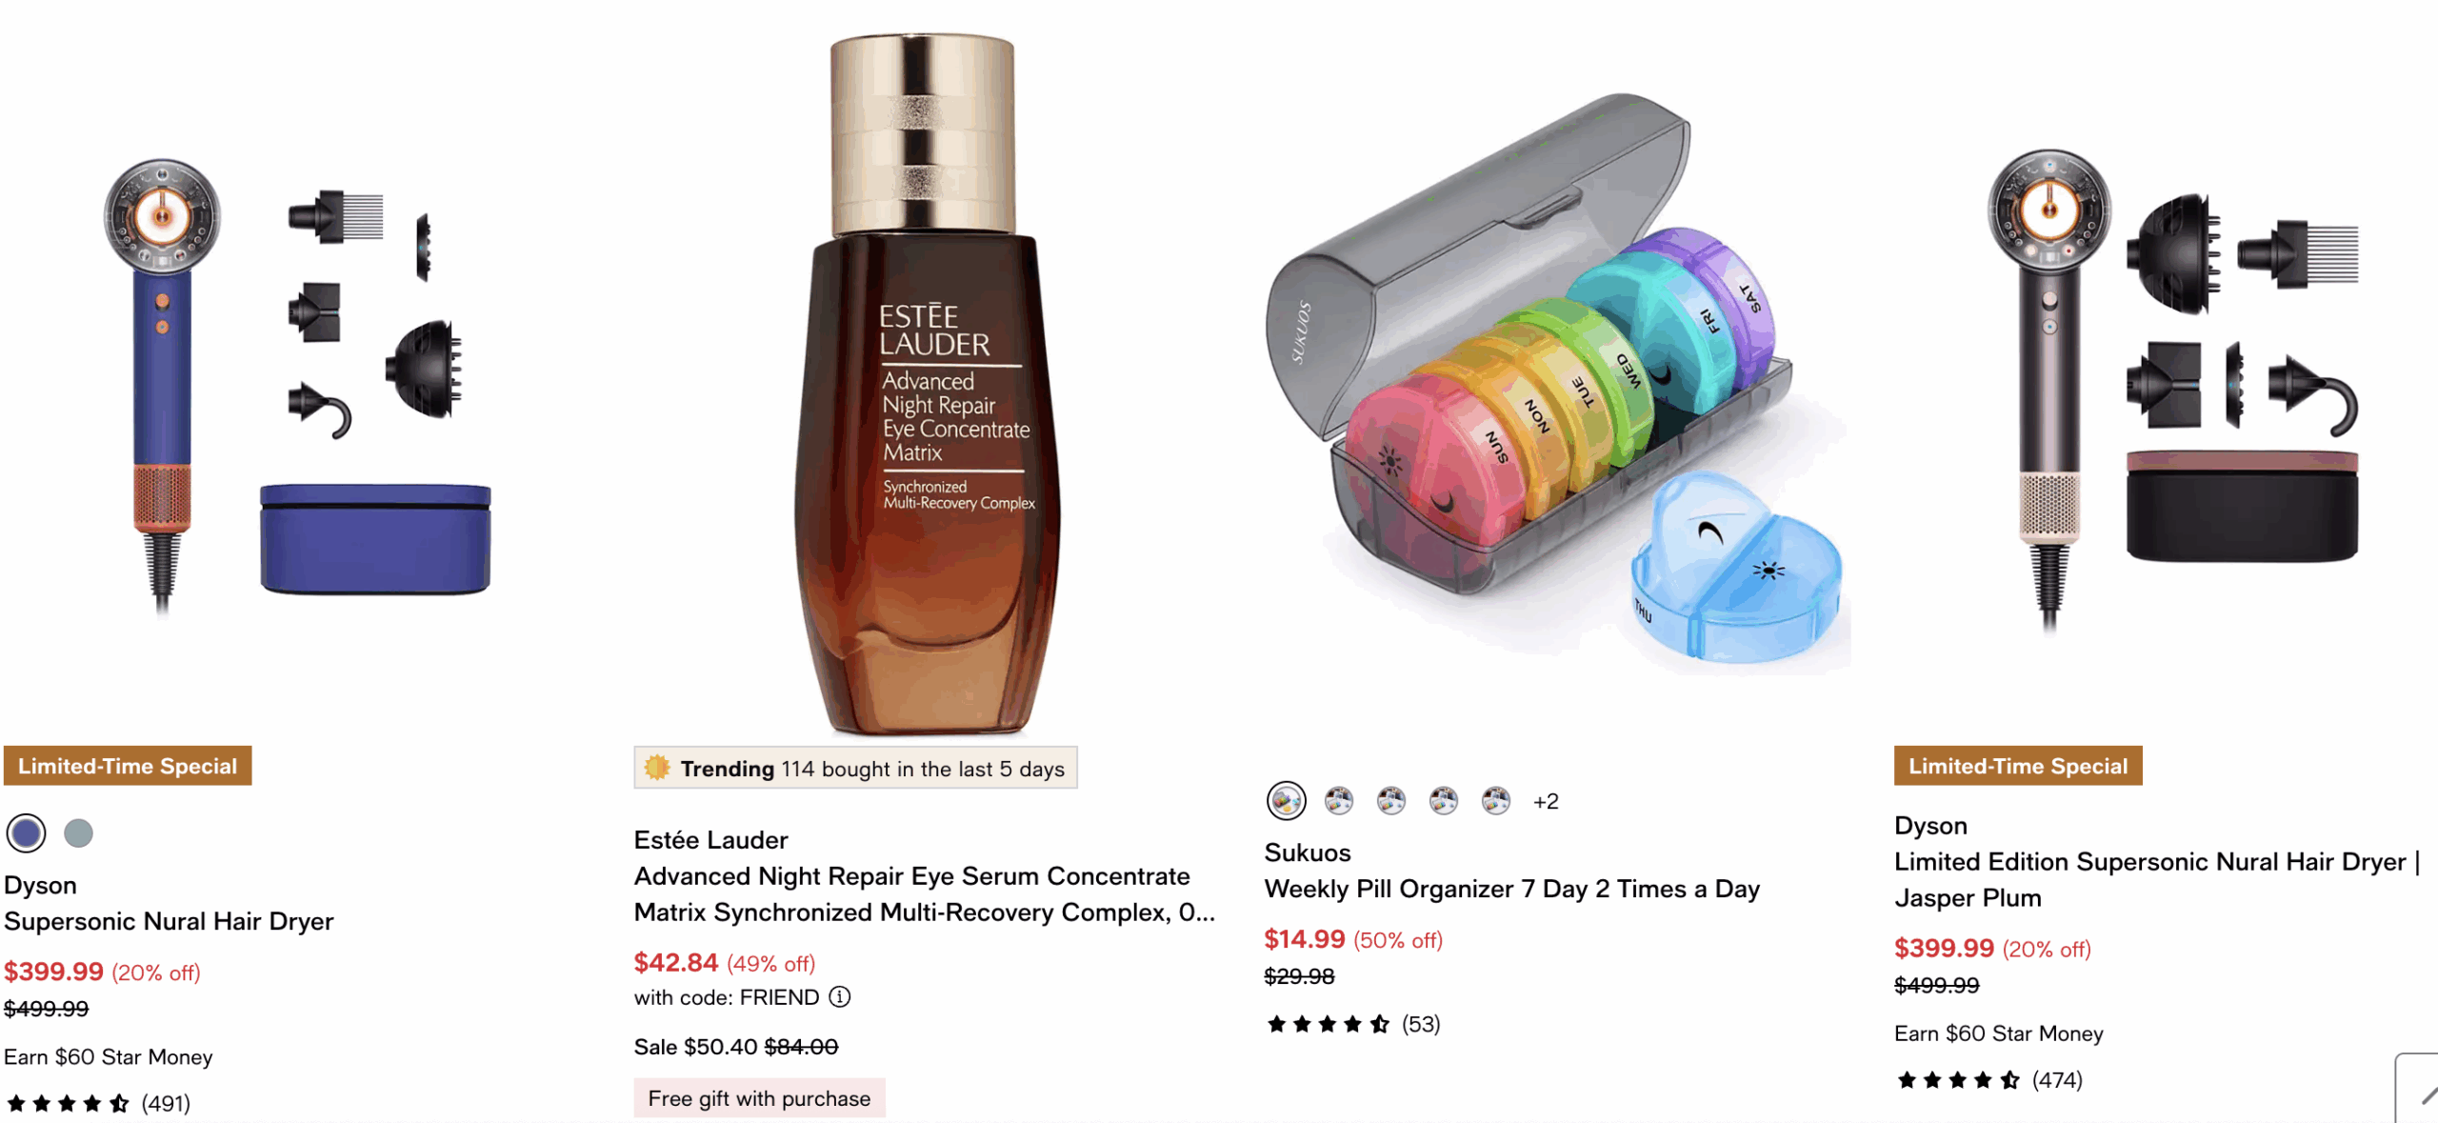
Task: Open Supersonic Nural Hair Dryer product link
Action: click(x=169, y=921)
